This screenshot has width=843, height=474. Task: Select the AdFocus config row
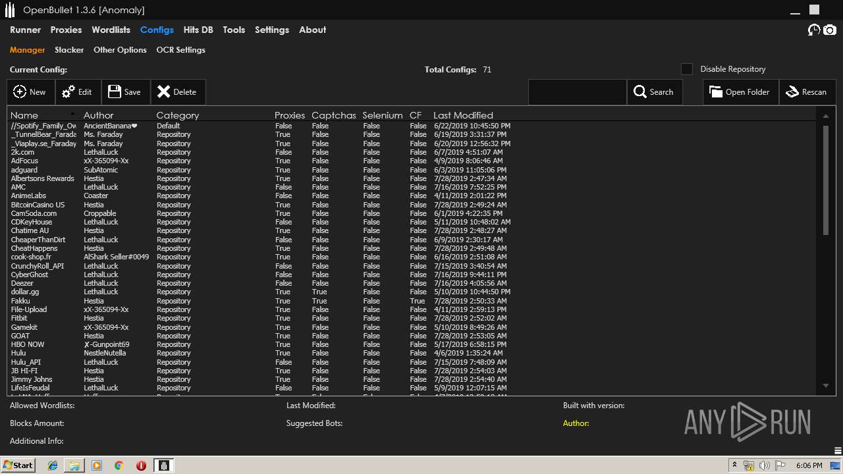click(x=412, y=161)
